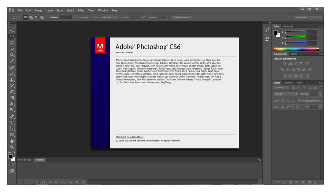Open the Filter menu

click(81, 10)
